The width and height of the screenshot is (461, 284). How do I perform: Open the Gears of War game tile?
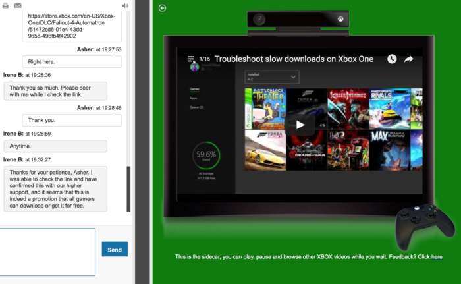tap(307, 150)
